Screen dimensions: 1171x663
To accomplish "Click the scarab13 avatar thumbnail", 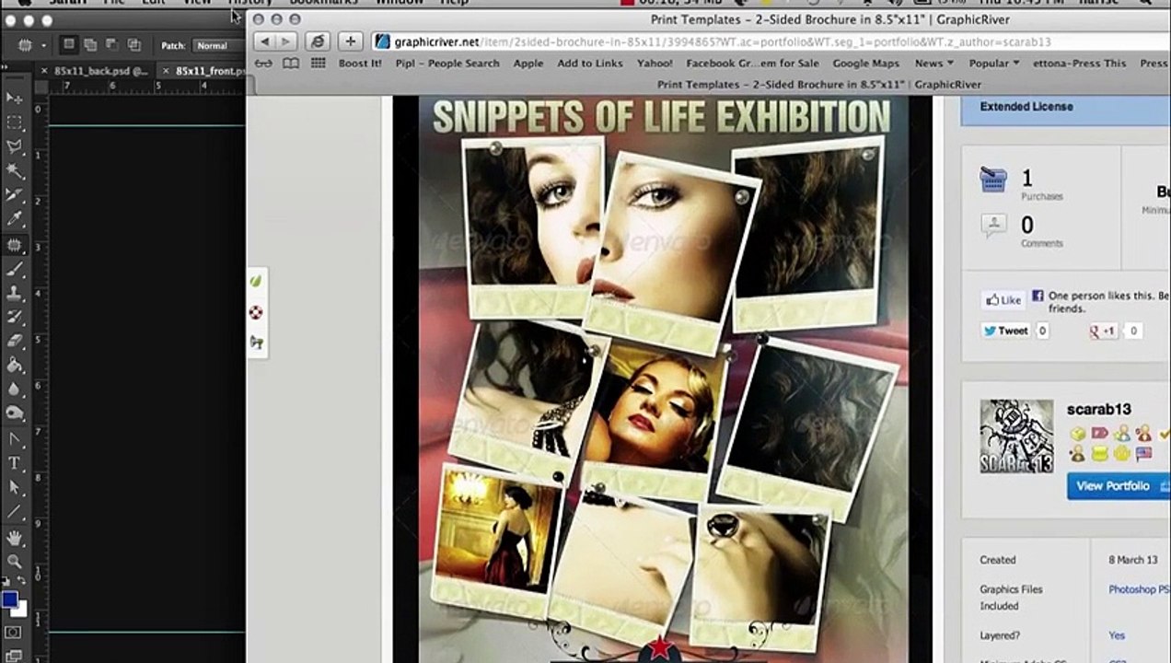I will tap(1016, 436).
